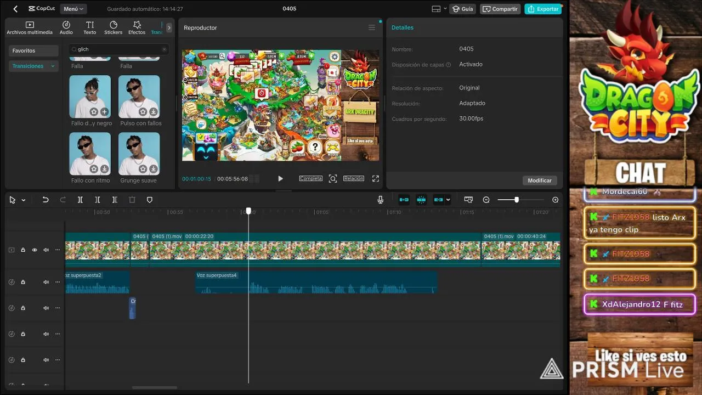The image size is (702, 395).
Task: Go back with the top-left arrow
Action: (15, 9)
